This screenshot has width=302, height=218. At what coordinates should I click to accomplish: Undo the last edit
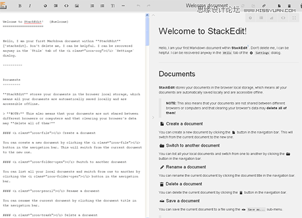coord(138,6)
